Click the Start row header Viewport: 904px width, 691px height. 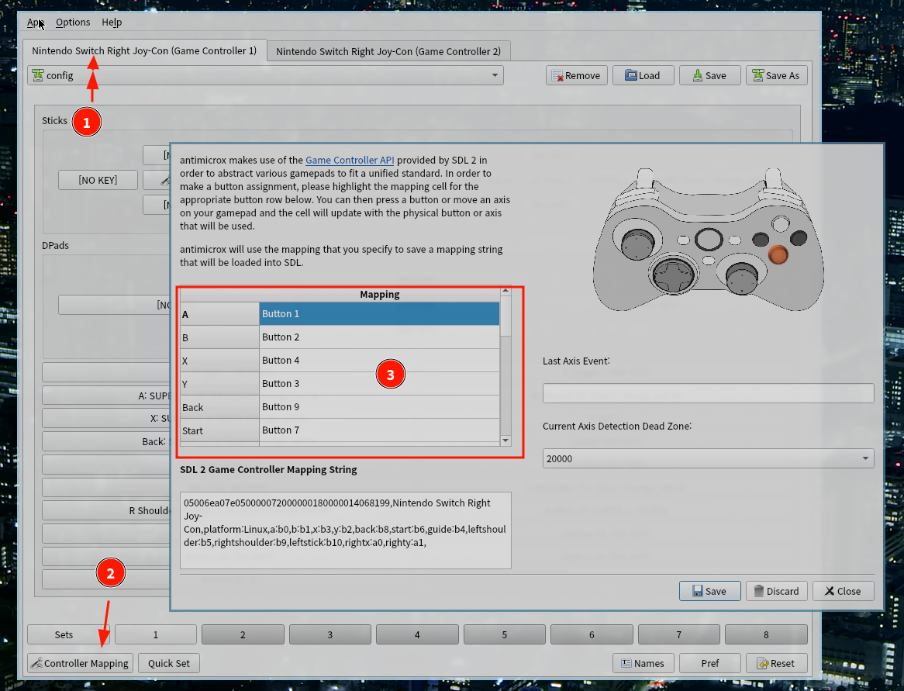[219, 430]
